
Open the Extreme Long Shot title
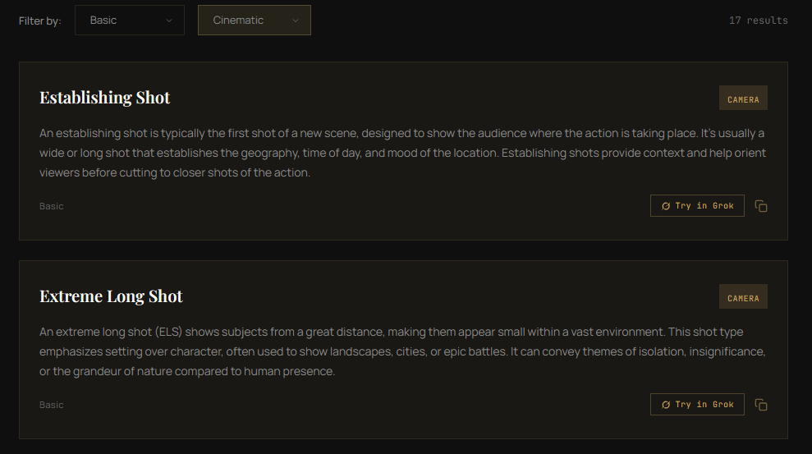[x=111, y=296]
